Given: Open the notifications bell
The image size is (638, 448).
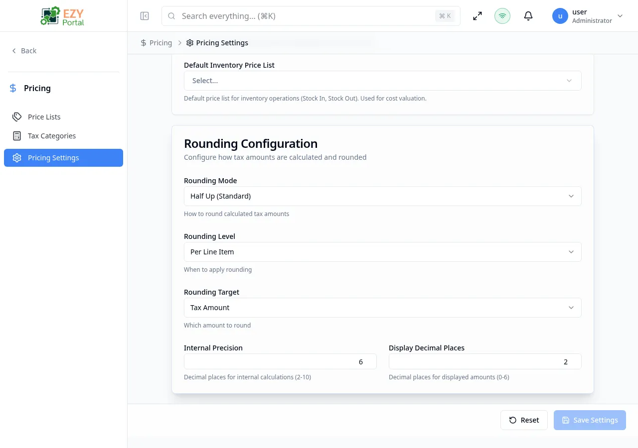Looking at the screenshot, I should coord(528,16).
